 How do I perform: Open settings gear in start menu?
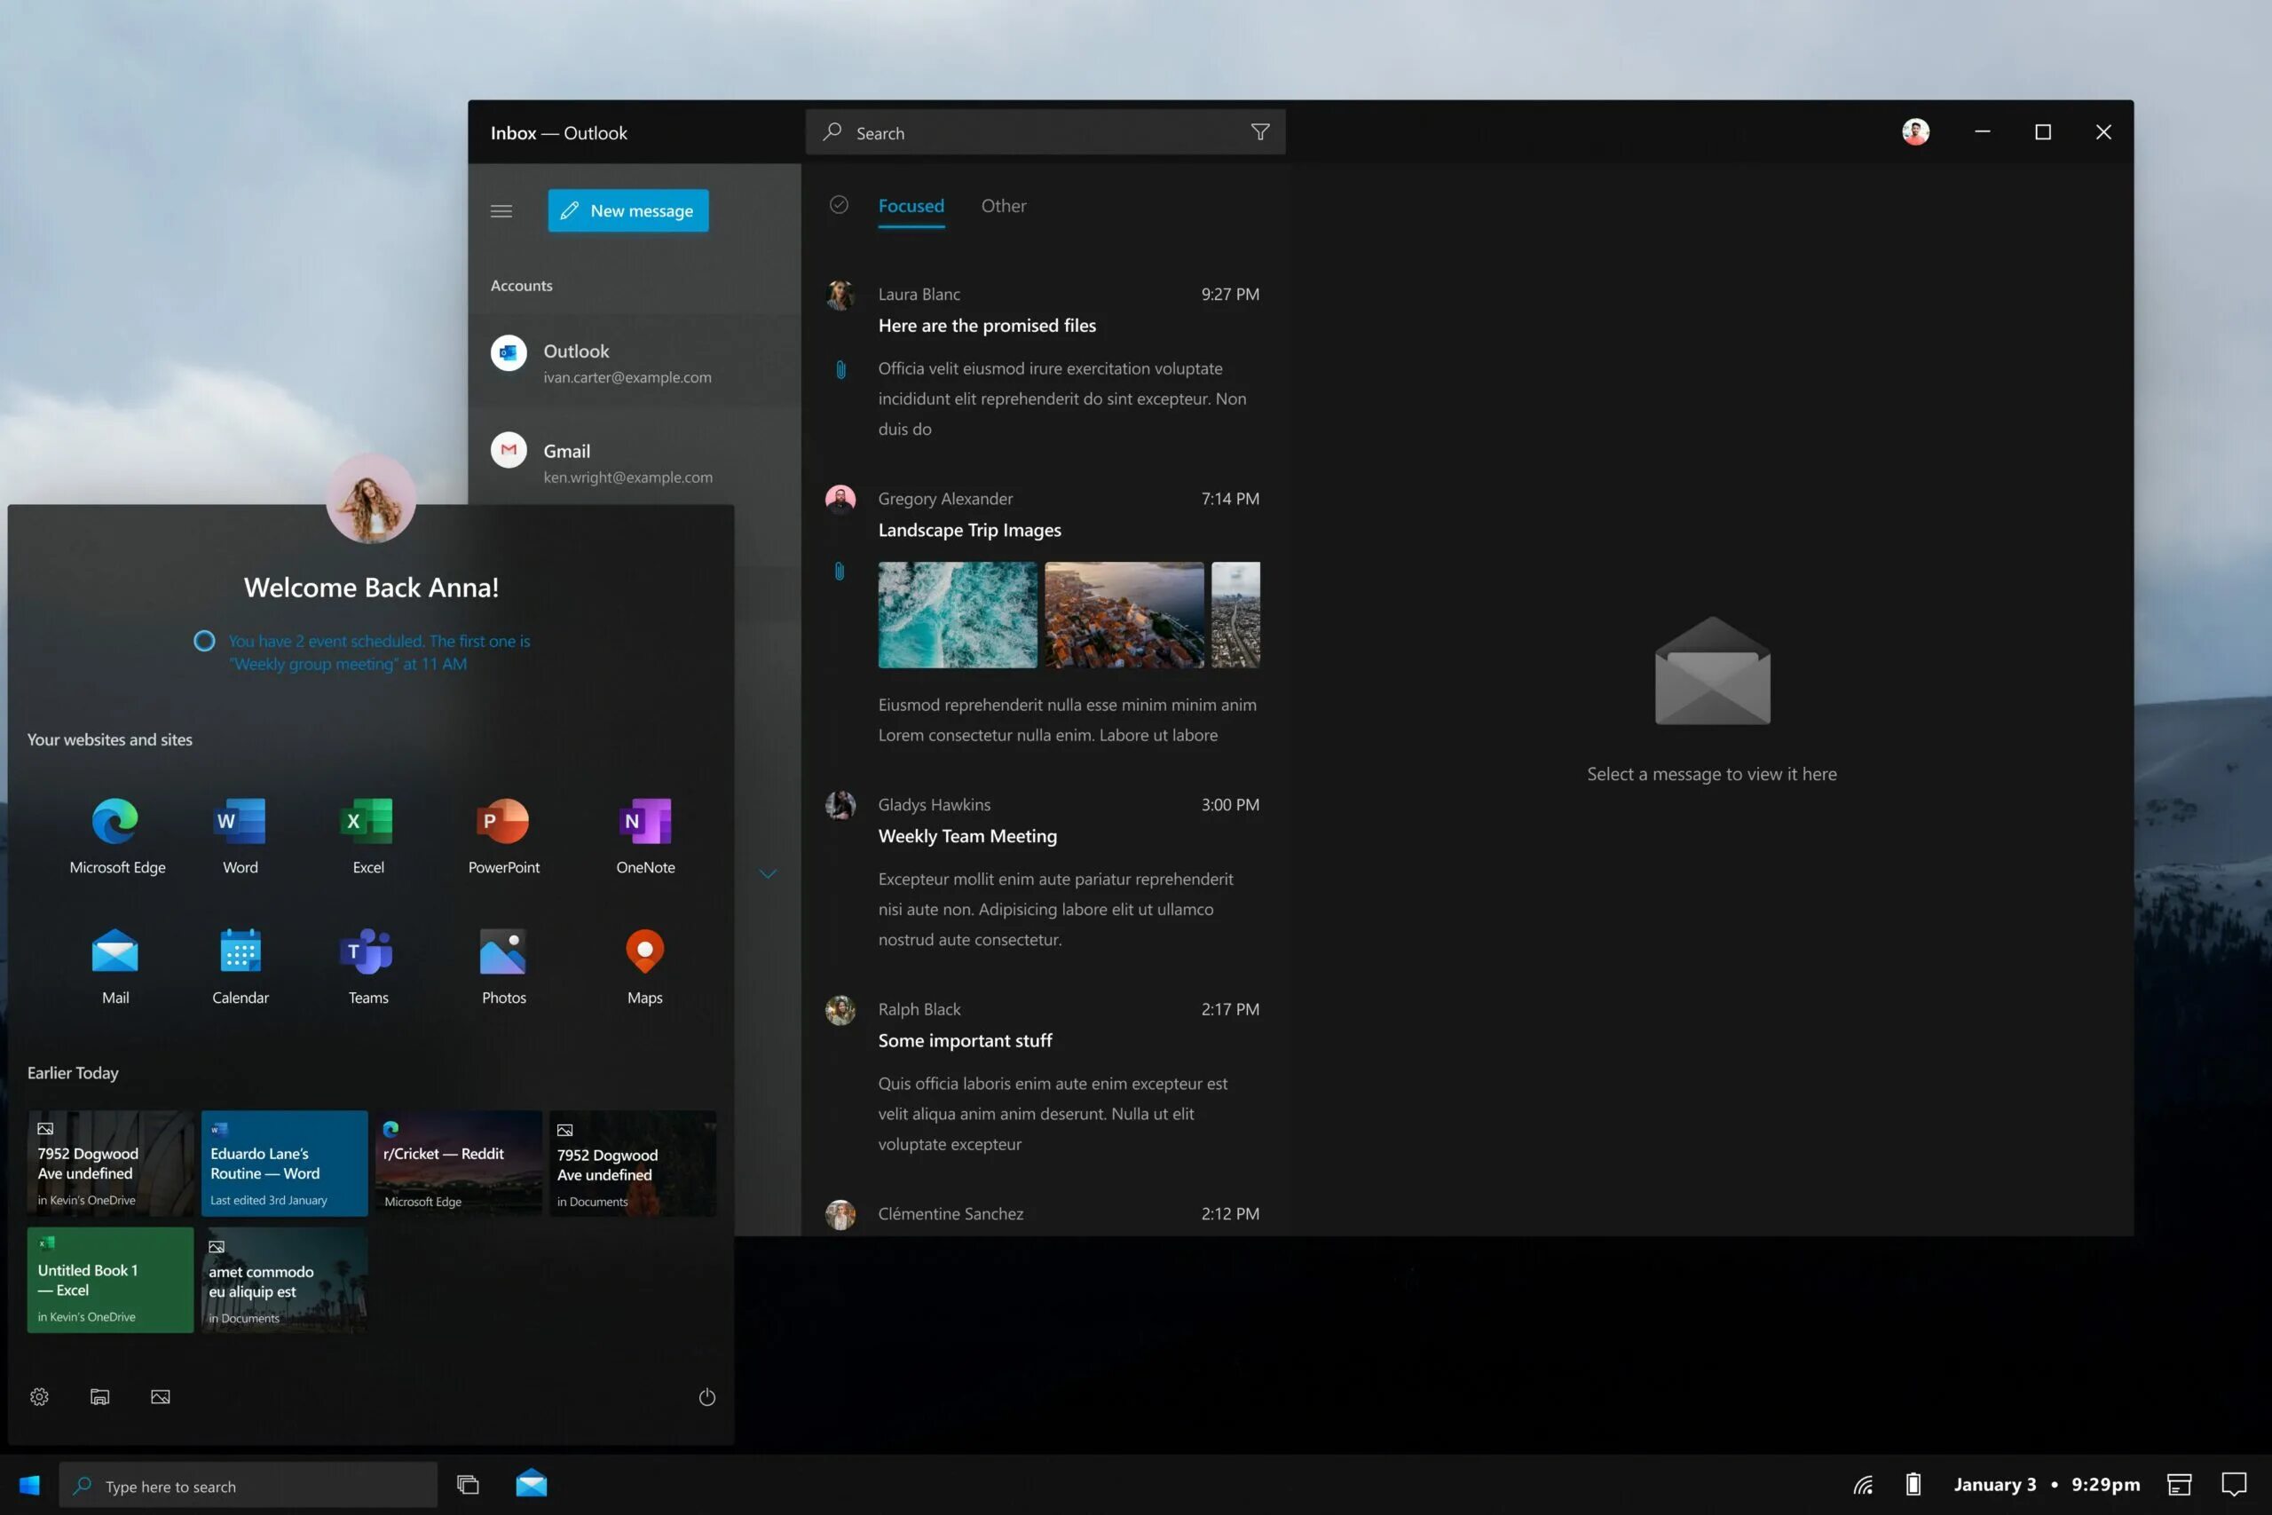(39, 1397)
